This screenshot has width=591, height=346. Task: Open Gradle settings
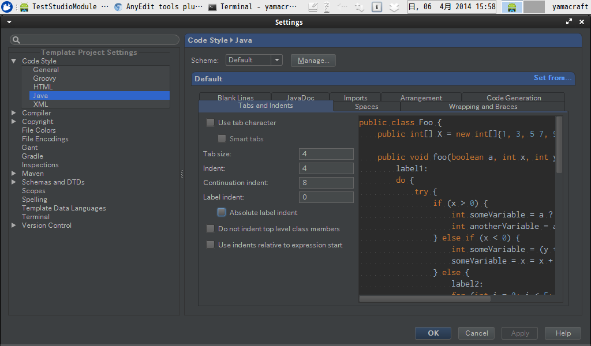click(x=32, y=156)
